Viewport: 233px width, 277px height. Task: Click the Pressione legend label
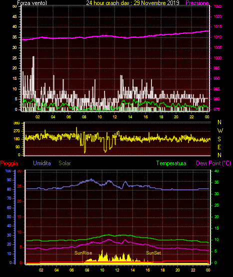(197, 3)
